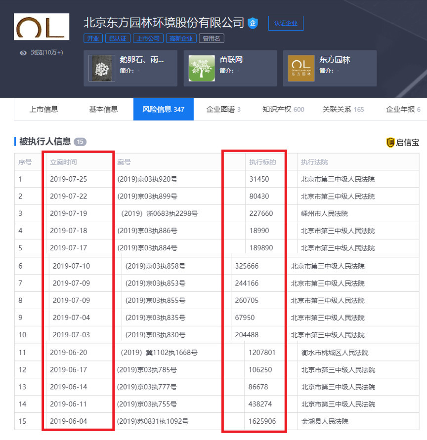
Task: Click the execution amount 438274
Action: pos(260,404)
